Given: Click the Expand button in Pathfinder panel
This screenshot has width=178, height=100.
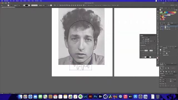Looking at the screenshot, I should (173, 68).
